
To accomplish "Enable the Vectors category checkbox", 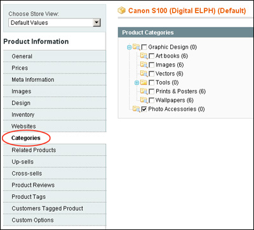I will pos(151,73).
